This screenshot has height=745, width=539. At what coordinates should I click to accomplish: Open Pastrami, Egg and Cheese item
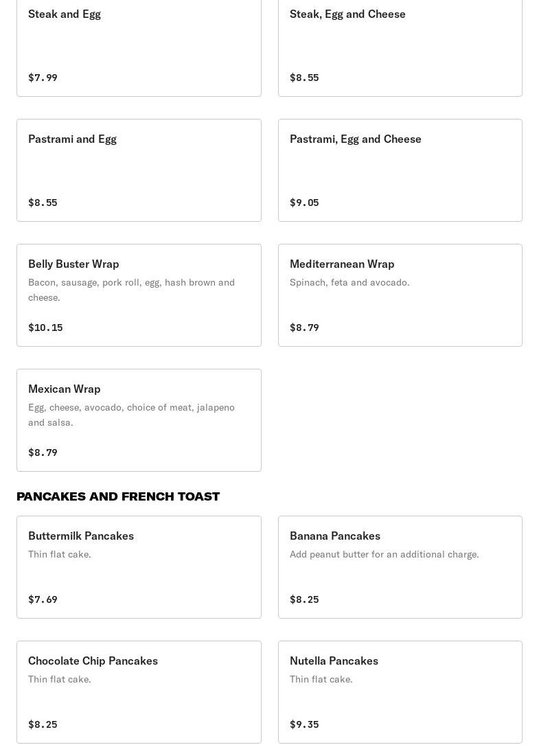400,170
